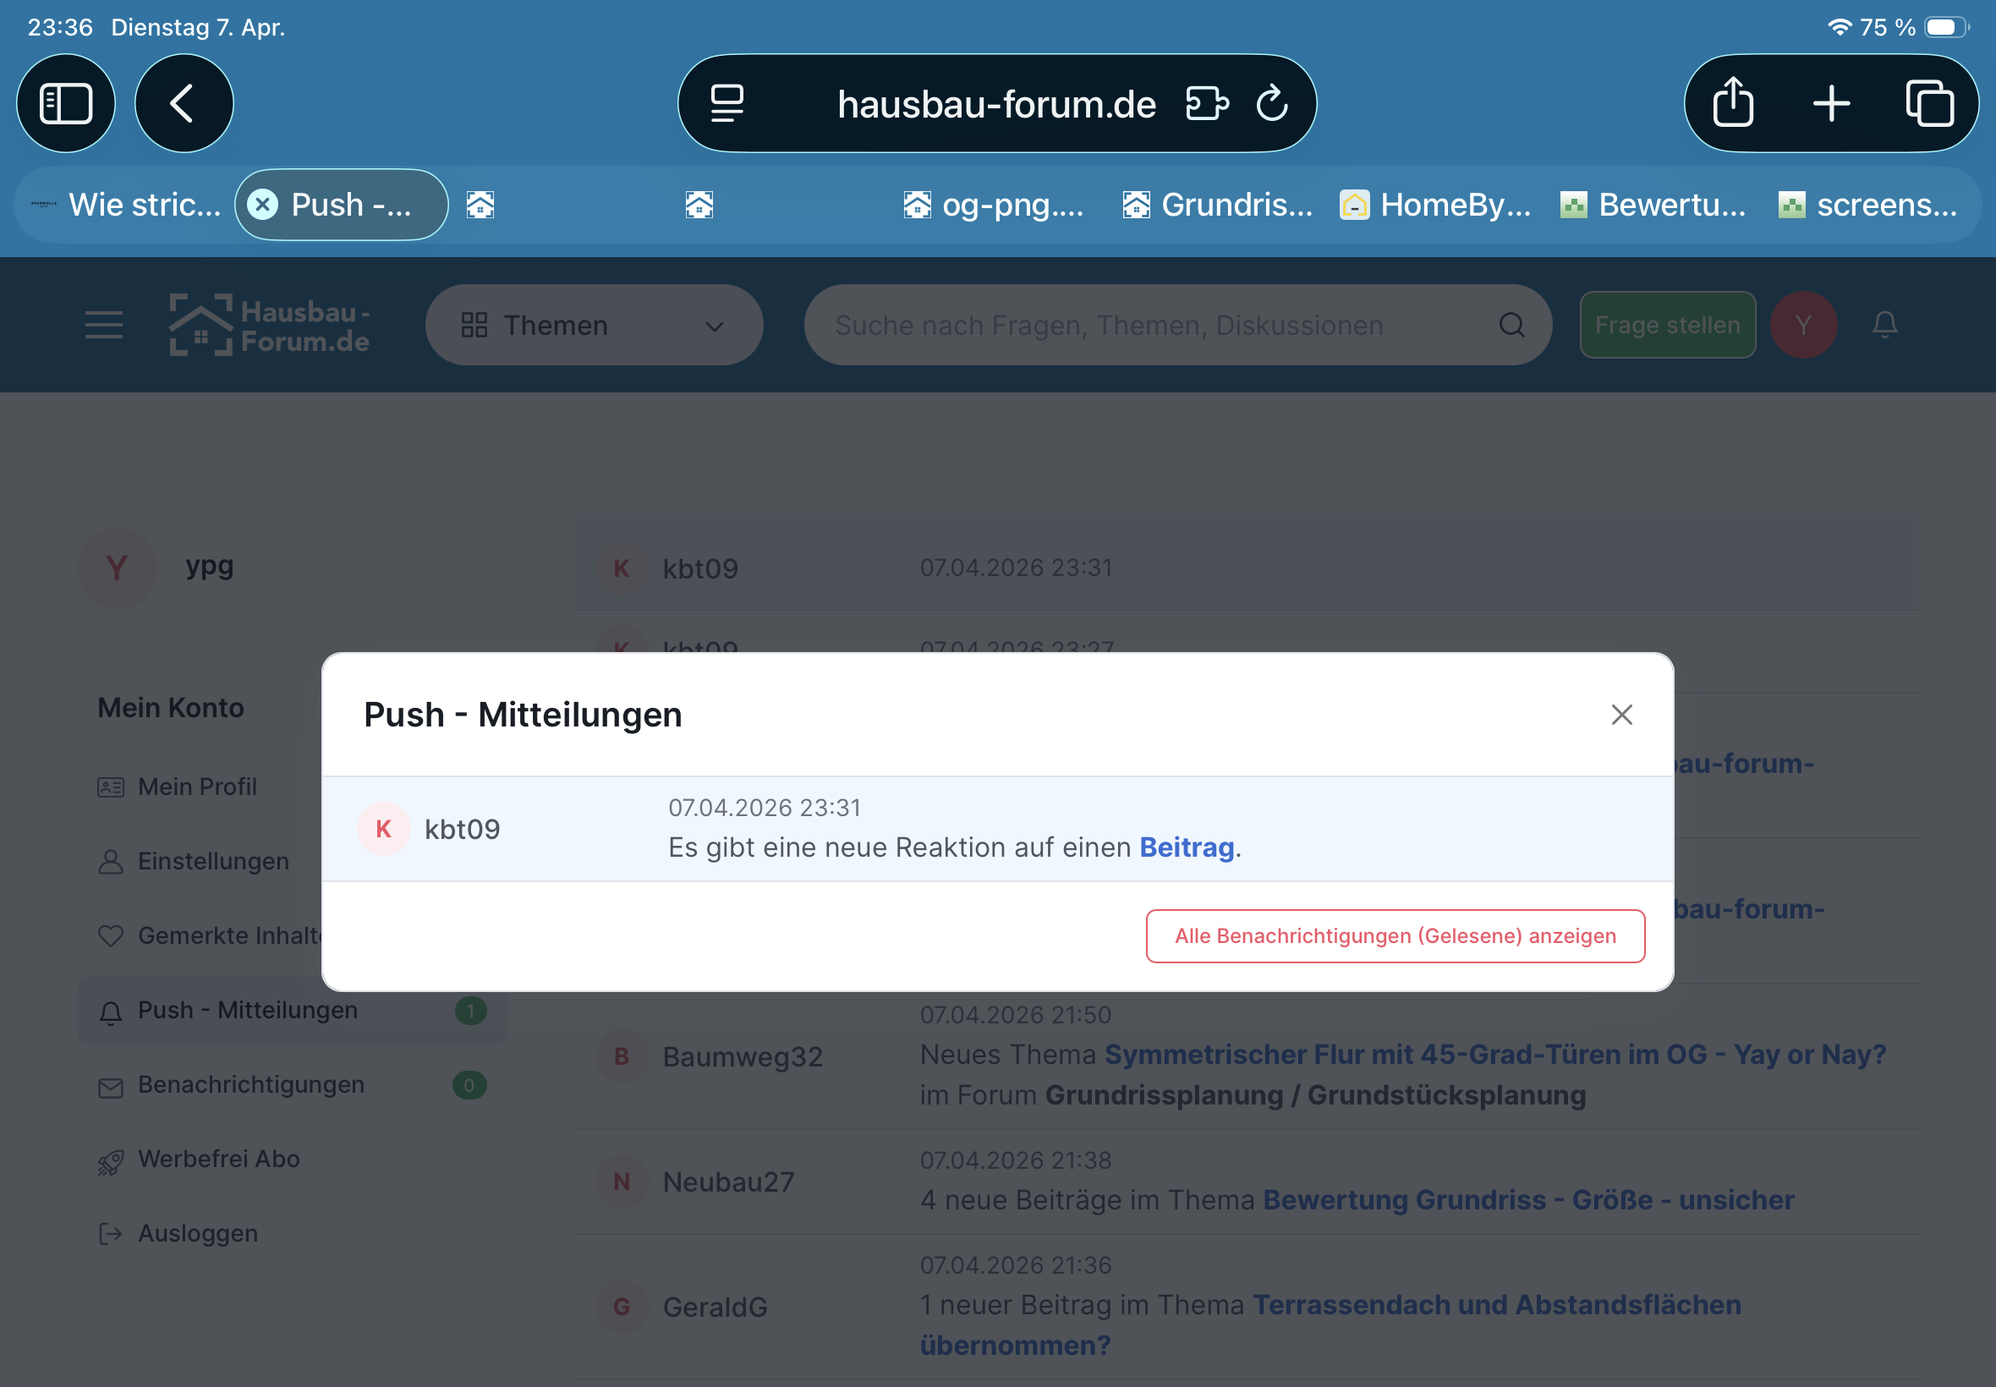Click the hausbau-forum.de address bar

(x=995, y=103)
